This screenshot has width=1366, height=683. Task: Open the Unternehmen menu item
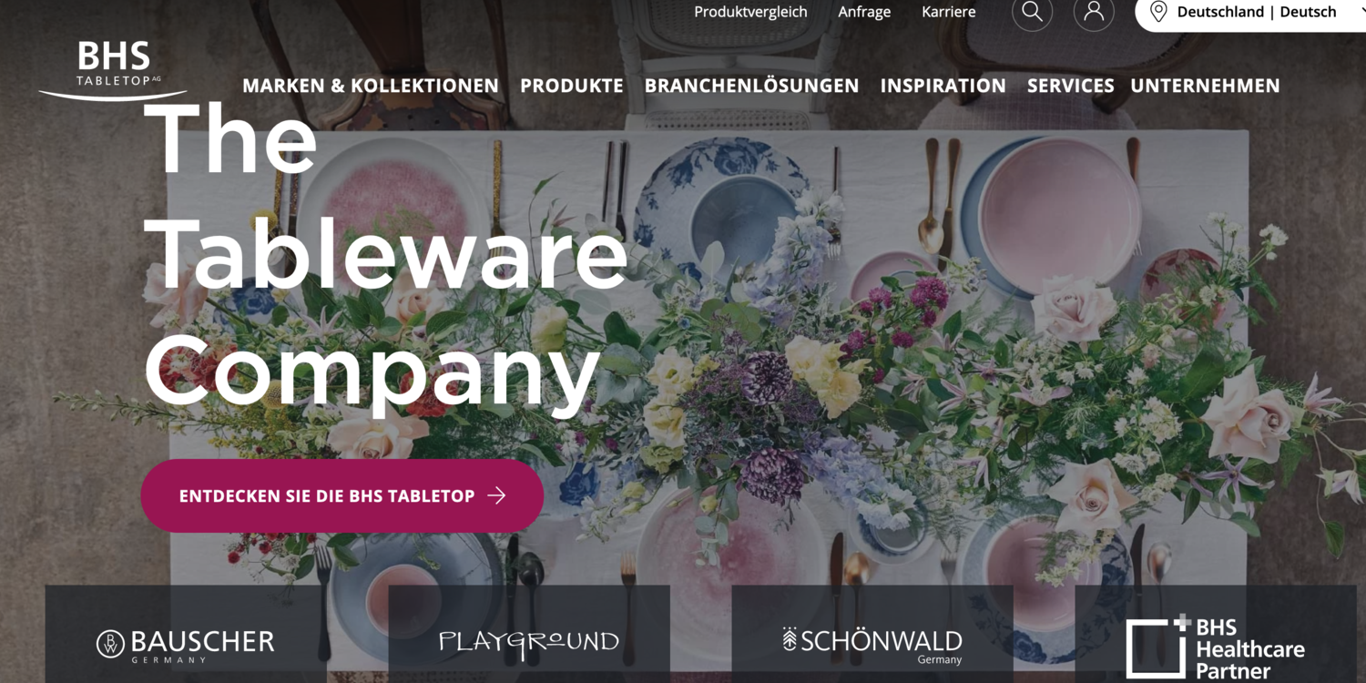[1206, 86]
